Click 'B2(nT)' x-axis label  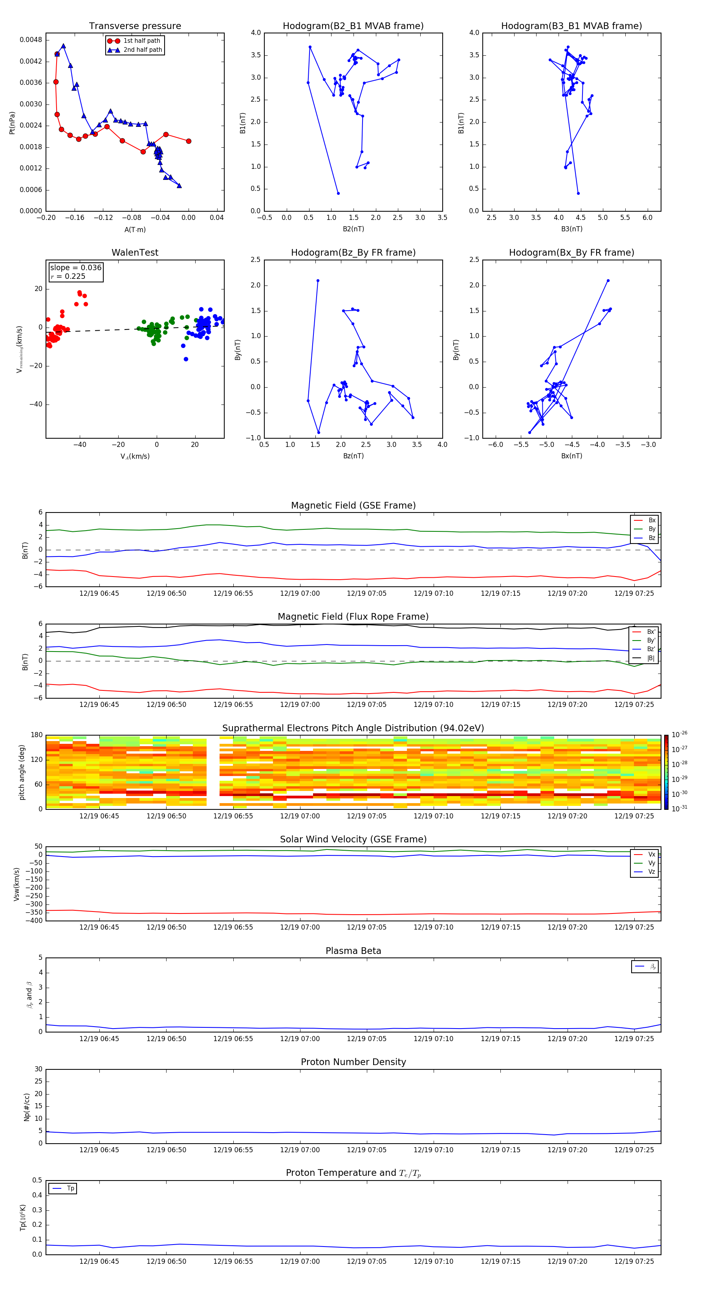tap(353, 229)
